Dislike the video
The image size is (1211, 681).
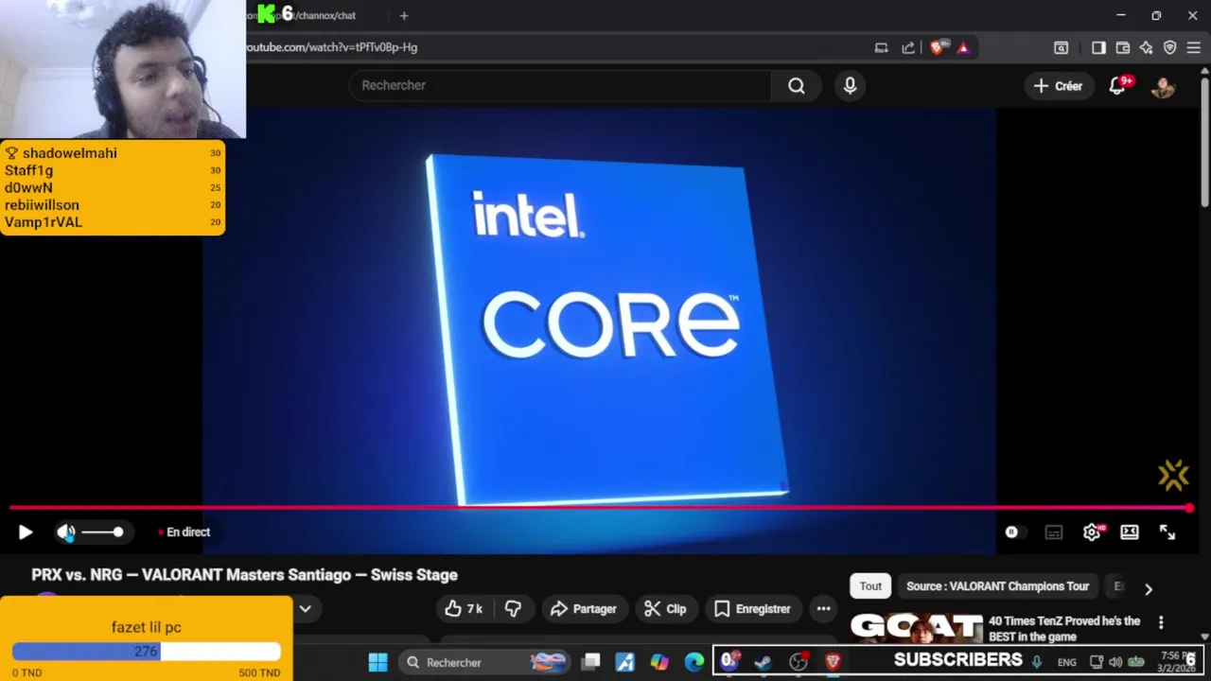[x=513, y=609]
